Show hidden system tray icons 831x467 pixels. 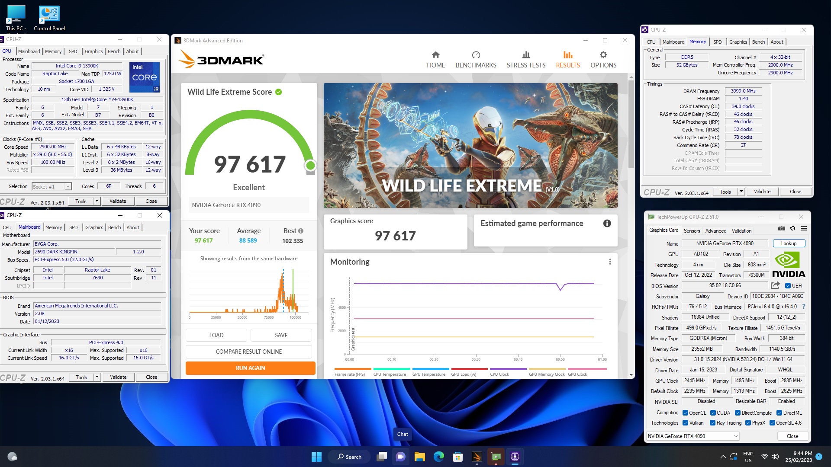click(x=723, y=457)
